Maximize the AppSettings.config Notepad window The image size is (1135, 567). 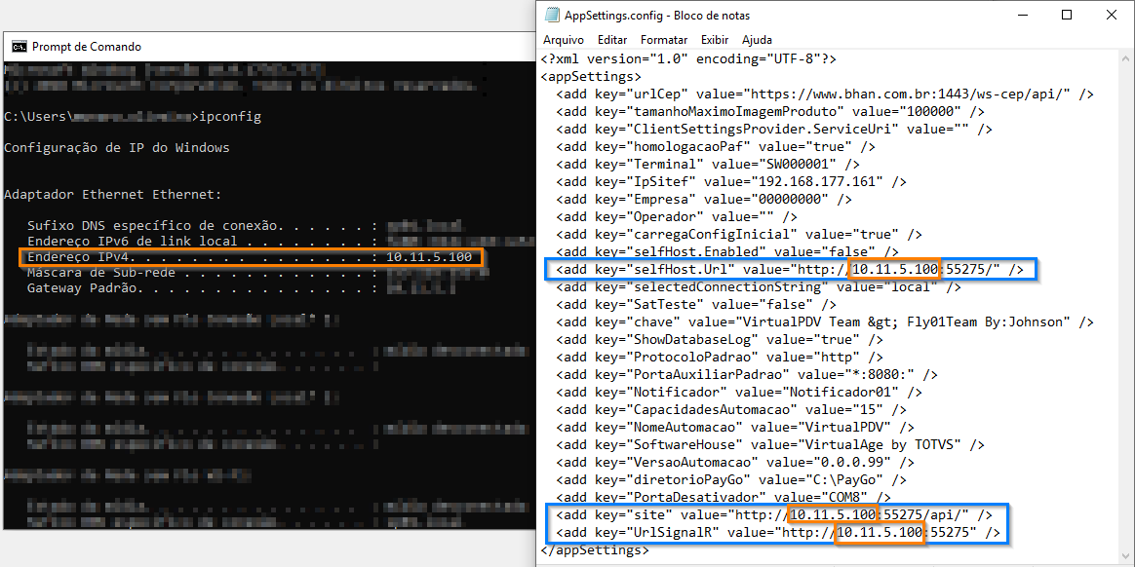tap(1066, 15)
